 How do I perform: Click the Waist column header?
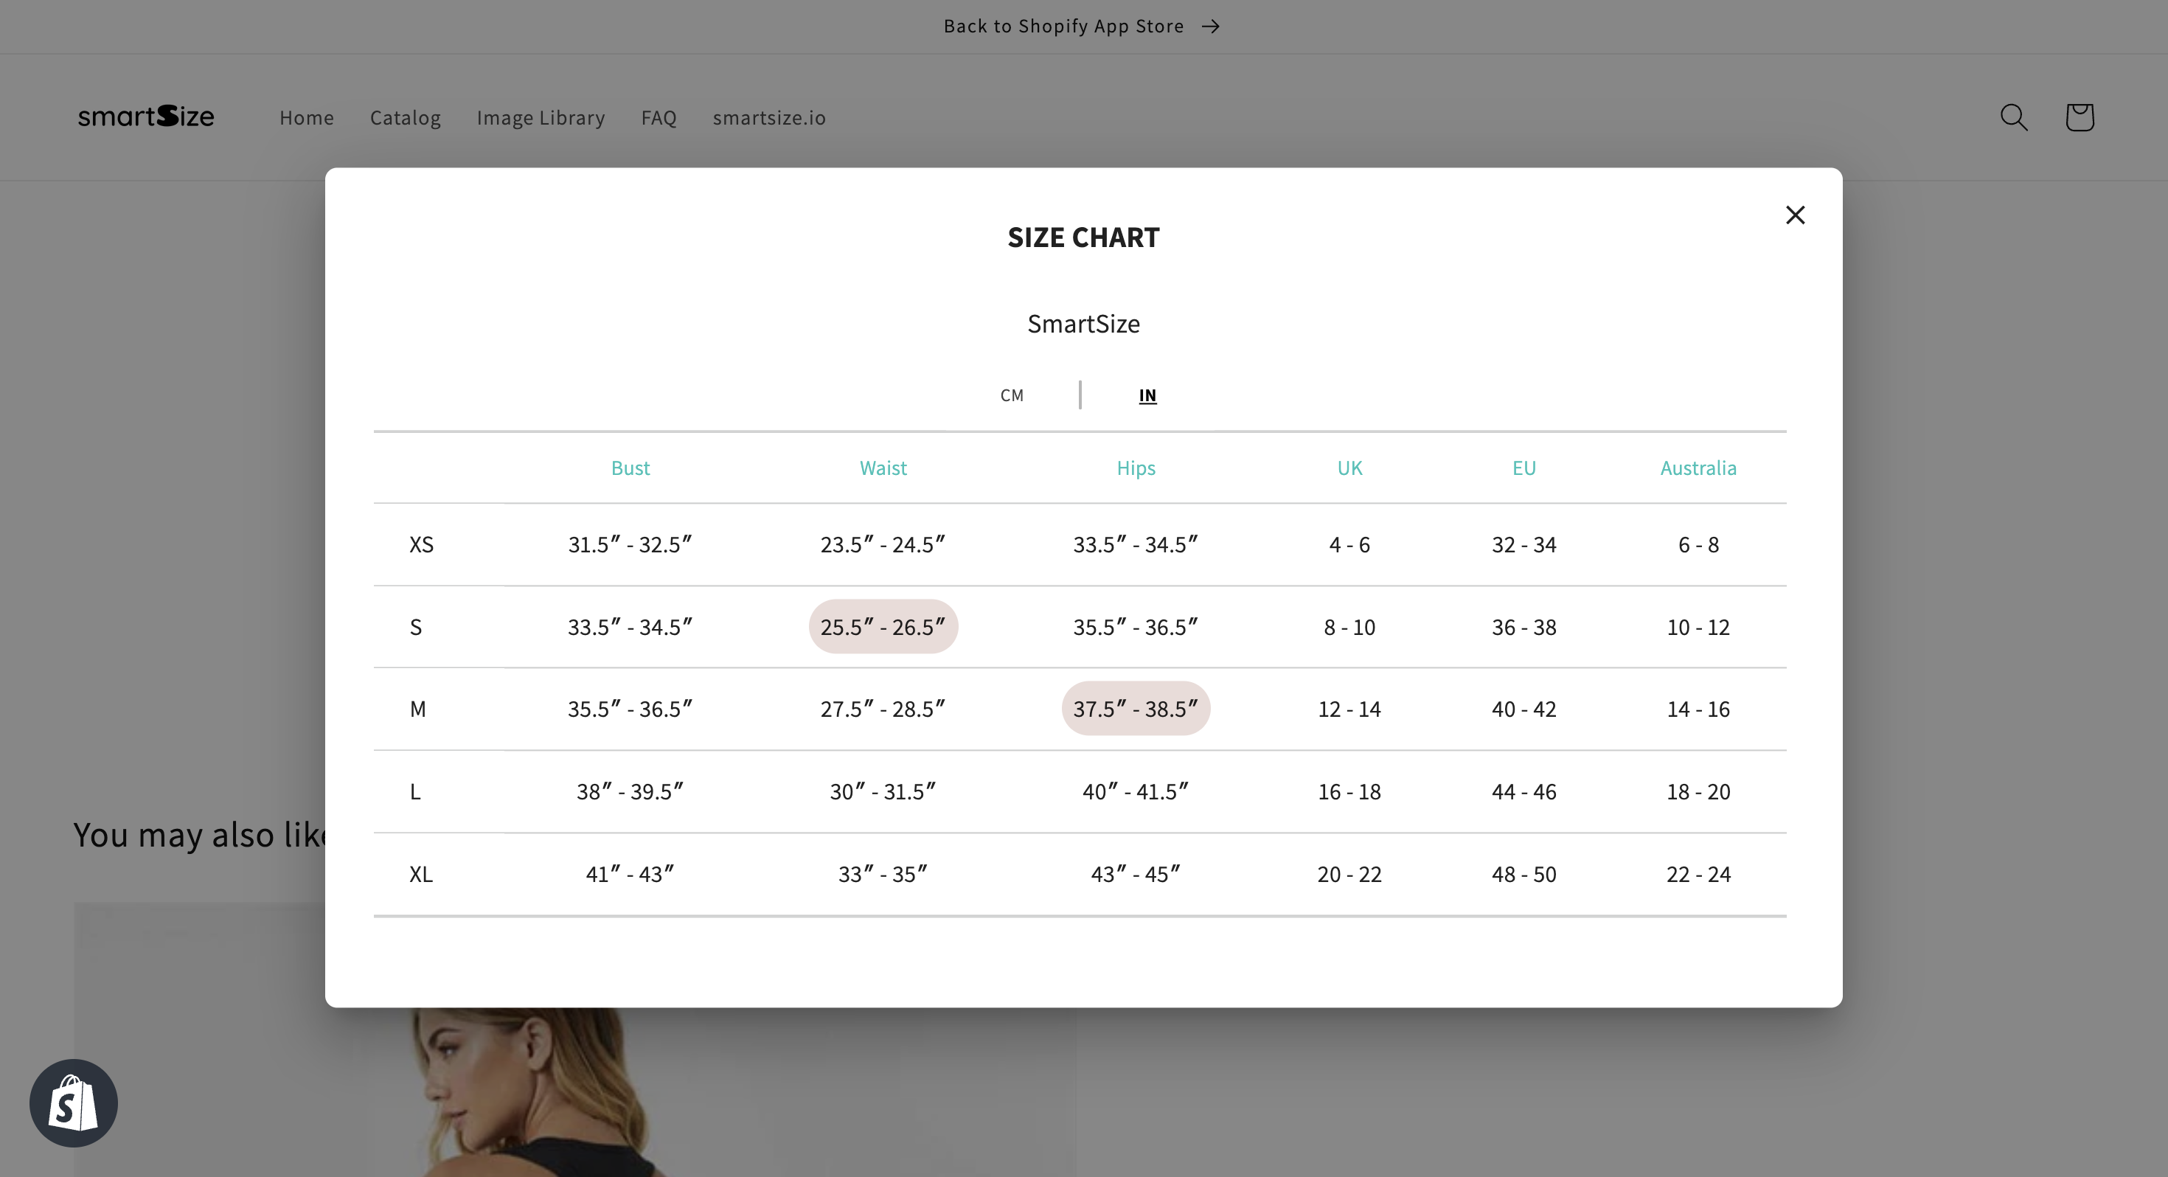tap(883, 468)
